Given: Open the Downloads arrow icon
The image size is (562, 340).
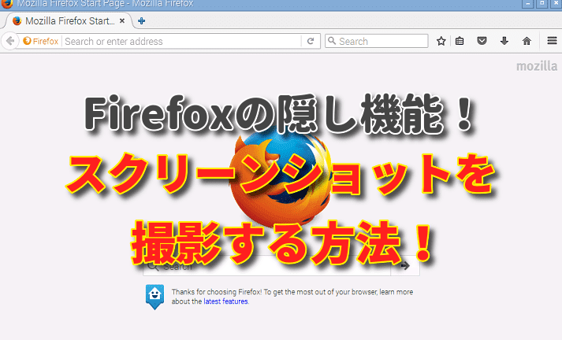Looking at the screenshot, I should pos(504,41).
